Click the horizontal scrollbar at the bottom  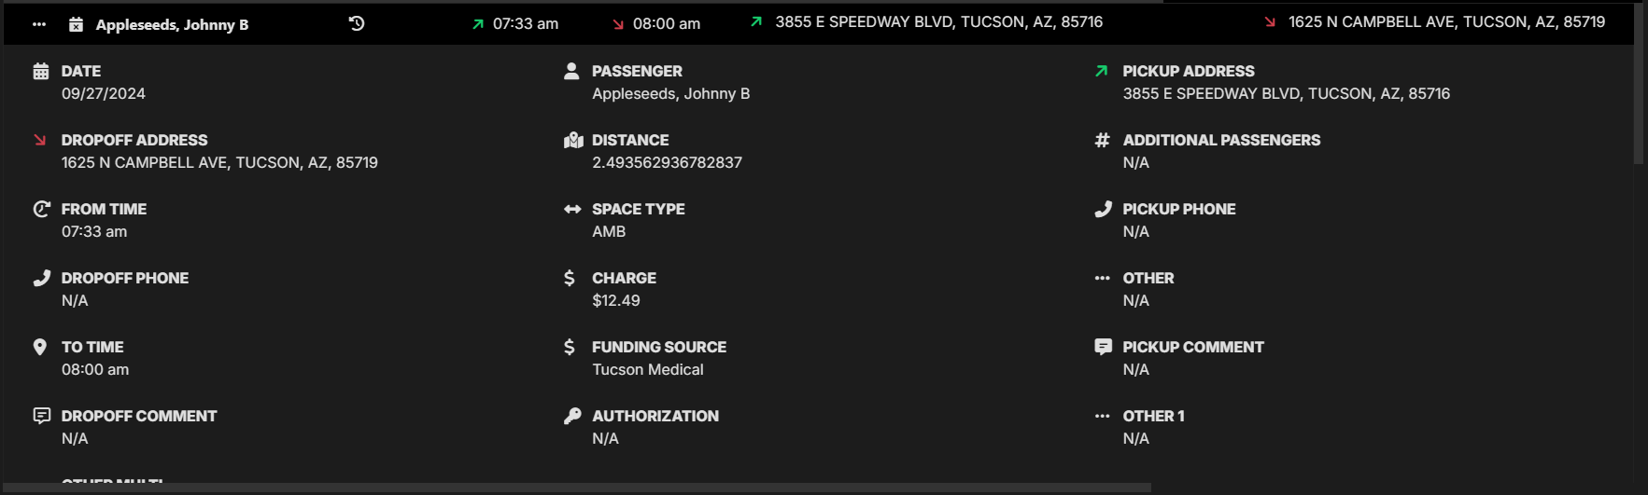coord(577,488)
